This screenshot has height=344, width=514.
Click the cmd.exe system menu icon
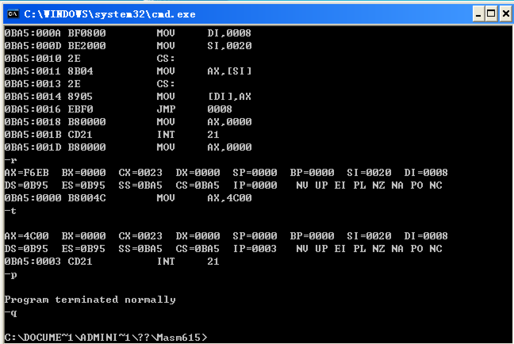13,14
